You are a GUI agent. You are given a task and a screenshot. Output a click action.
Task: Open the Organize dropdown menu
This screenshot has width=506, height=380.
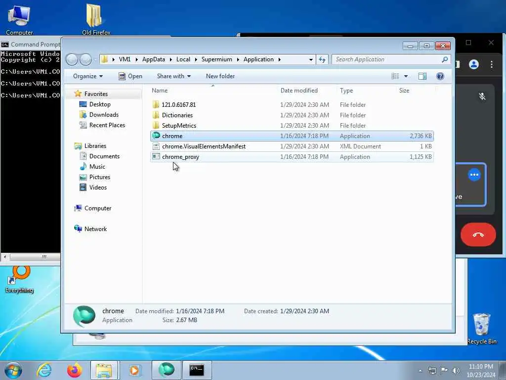(88, 76)
